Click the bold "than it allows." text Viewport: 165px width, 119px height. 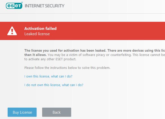(35, 55)
